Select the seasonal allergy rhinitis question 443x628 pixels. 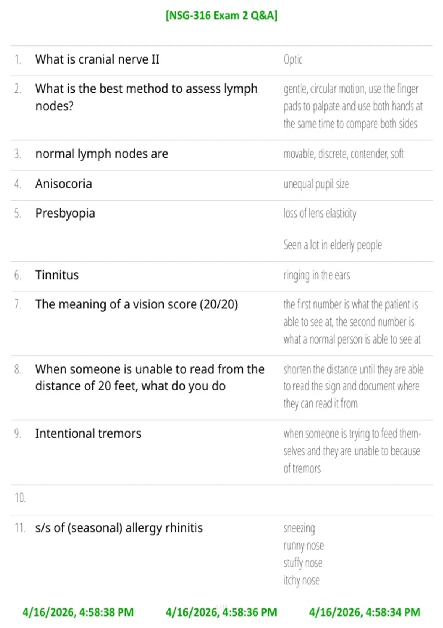click(119, 528)
